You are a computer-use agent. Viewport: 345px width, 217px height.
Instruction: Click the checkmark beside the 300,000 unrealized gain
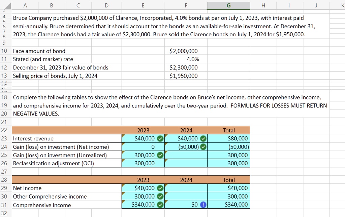tap(160, 155)
